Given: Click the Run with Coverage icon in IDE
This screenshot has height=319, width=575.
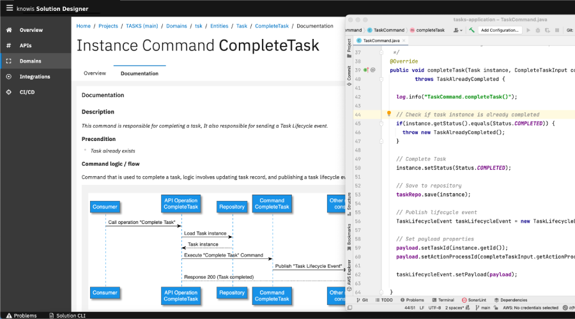Looking at the screenshot, I should (548, 30).
